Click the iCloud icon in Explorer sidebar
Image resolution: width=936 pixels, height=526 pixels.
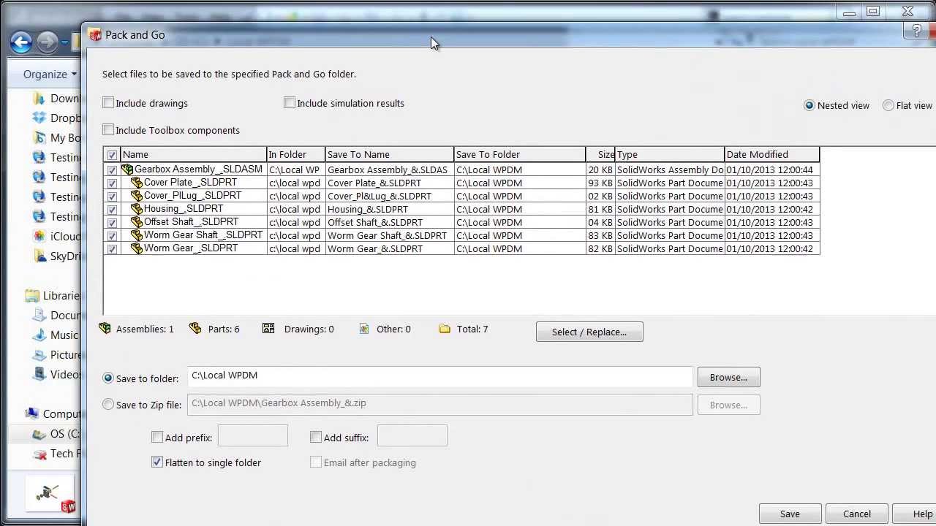tap(39, 236)
